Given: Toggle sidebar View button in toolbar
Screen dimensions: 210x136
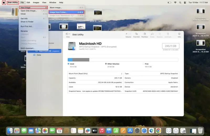Looking at the screenshot, I should [67, 34].
